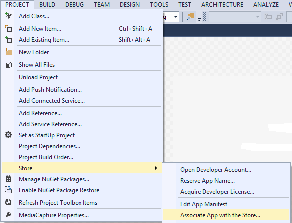Select Add New Item... entry

click(x=82, y=29)
